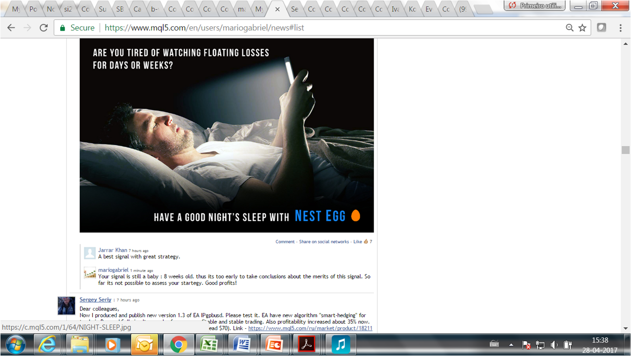Image resolution: width=631 pixels, height=356 pixels.
Task: Click the text 'A best signal with great strategy.'
Action: (x=139, y=256)
